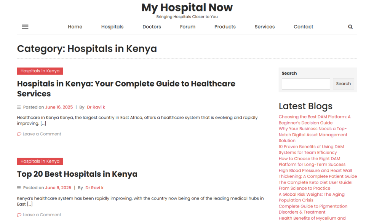This screenshot has width=390, height=222.
Task: Click the Category: Hospitals in Kenya heading
Action: [x=87, y=49]
